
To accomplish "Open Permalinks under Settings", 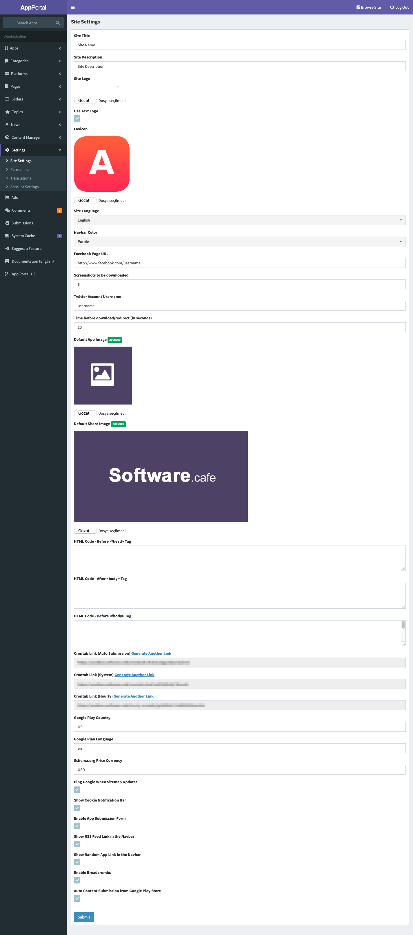I will (x=20, y=169).
